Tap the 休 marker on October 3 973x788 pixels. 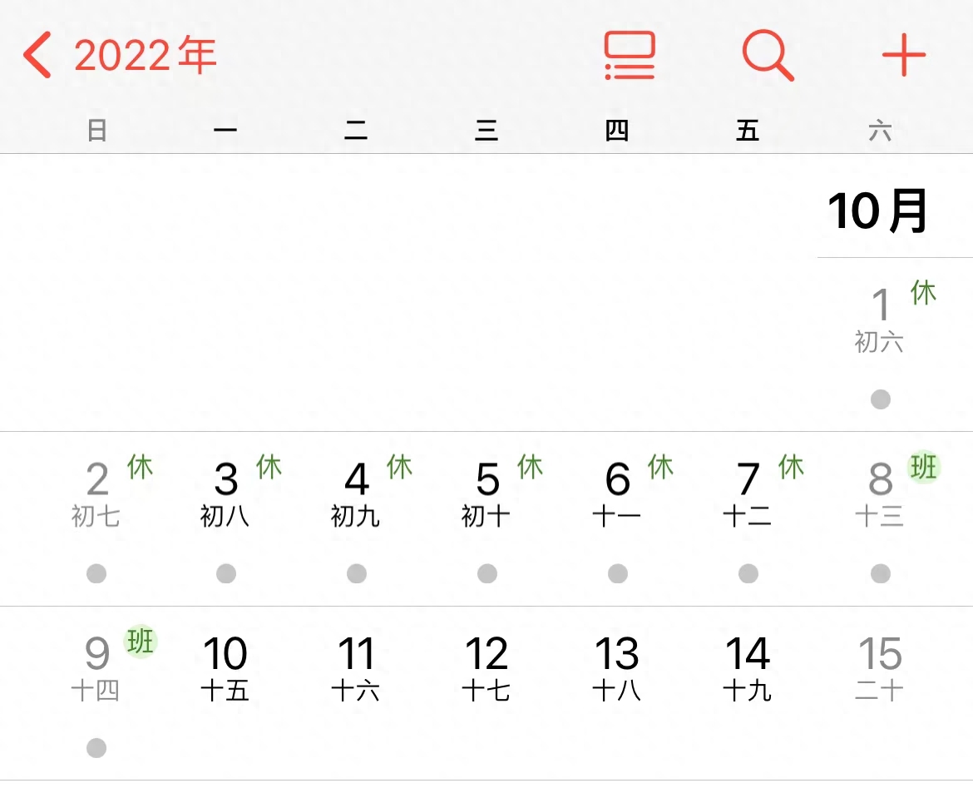point(269,467)
